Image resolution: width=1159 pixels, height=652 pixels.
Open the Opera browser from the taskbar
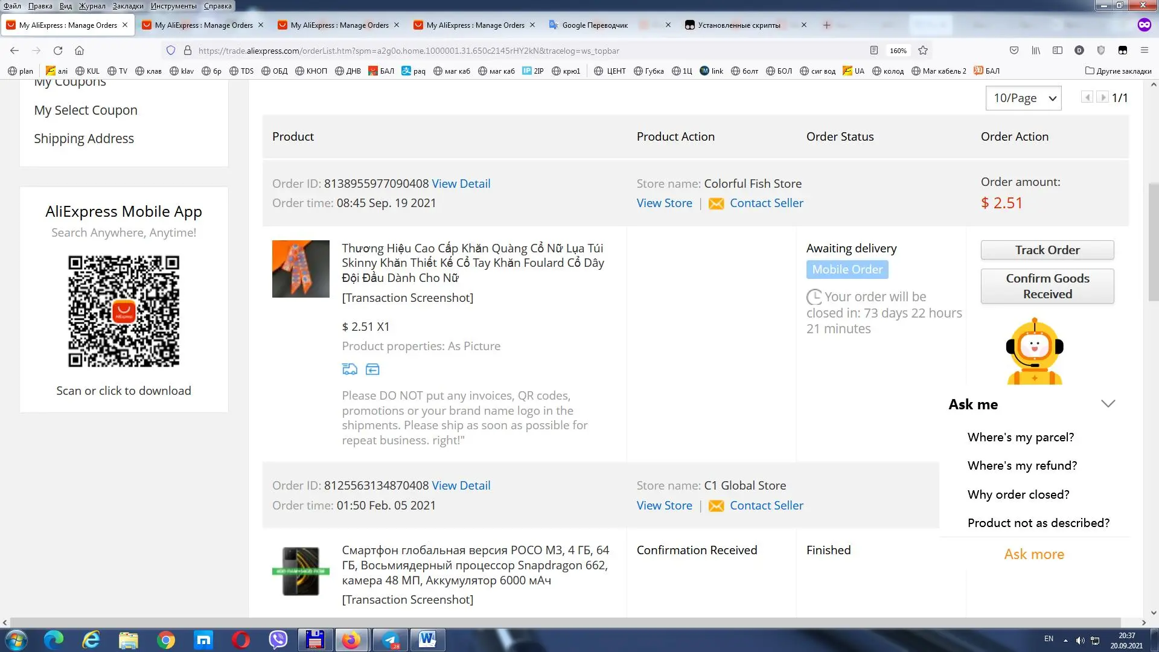[x=241, y=640]
